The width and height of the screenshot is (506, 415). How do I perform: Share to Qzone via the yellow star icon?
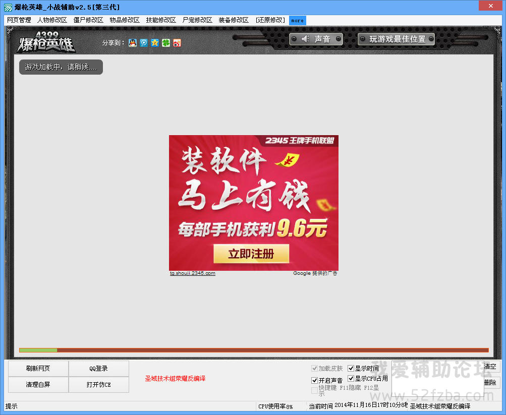(x=155, y=43)
